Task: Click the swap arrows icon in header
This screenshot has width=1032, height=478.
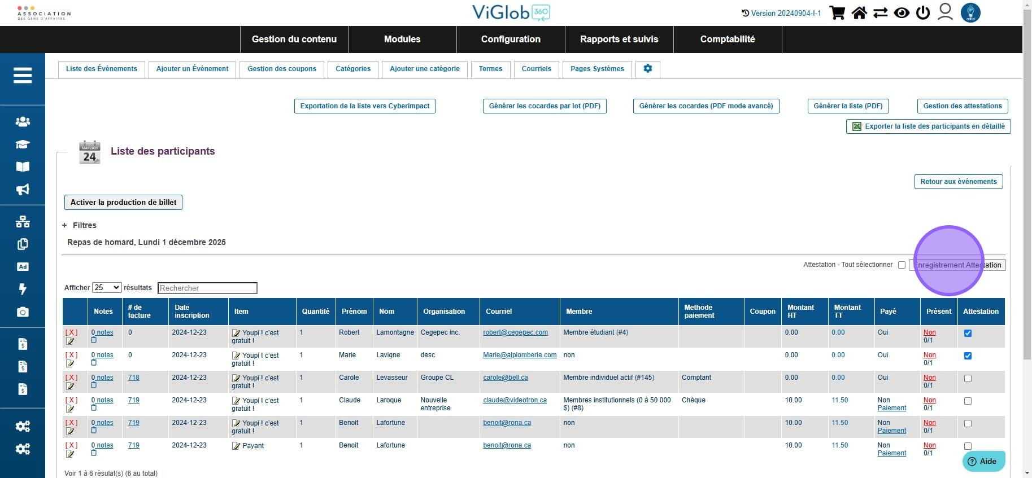Action: click(880, 12)
